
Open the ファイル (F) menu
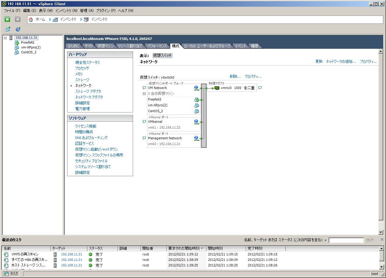click(x=12, y=10)
